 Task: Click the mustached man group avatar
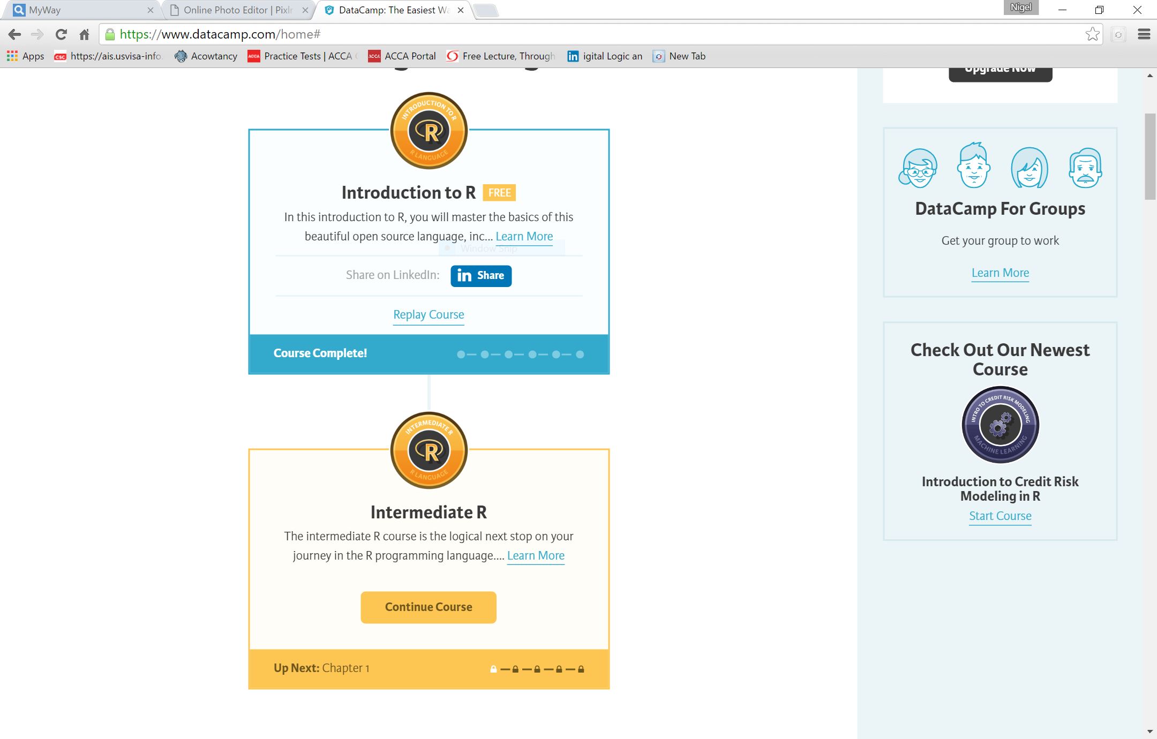pyautogui.click(x=1085, y=168)
